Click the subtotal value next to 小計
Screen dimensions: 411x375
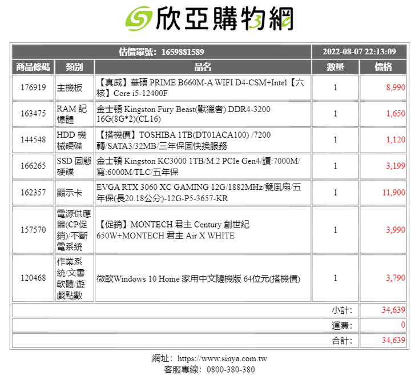pyautogui.click(x=393, y=310)
